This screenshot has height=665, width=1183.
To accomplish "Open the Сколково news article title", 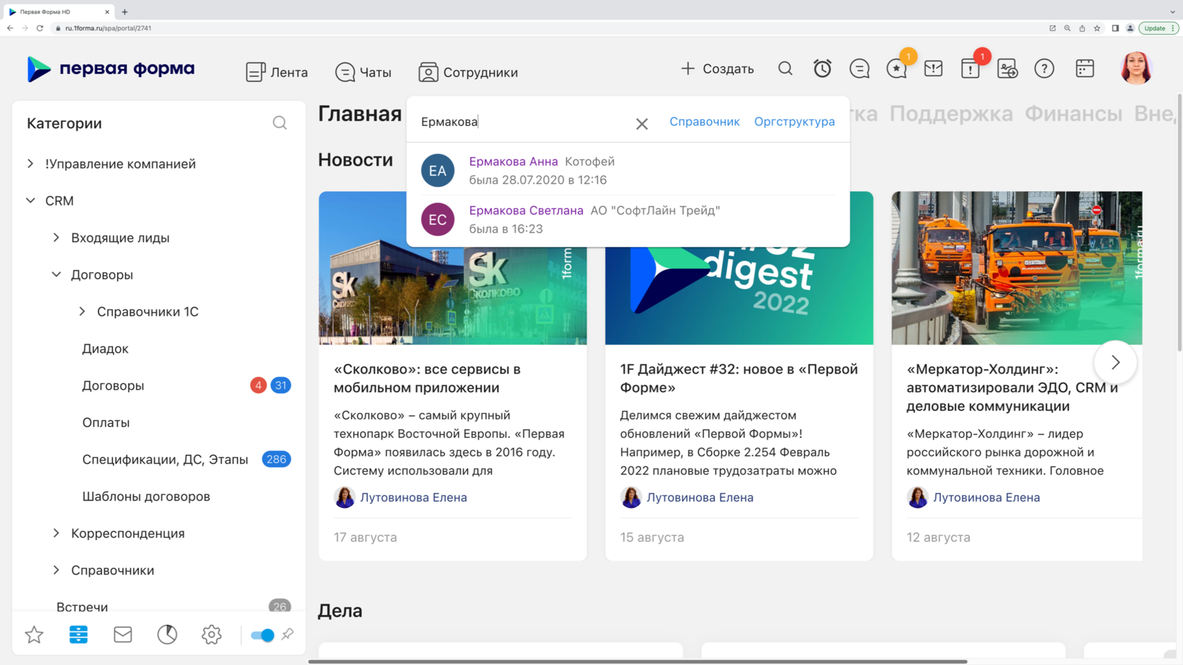I will [427, 379].
